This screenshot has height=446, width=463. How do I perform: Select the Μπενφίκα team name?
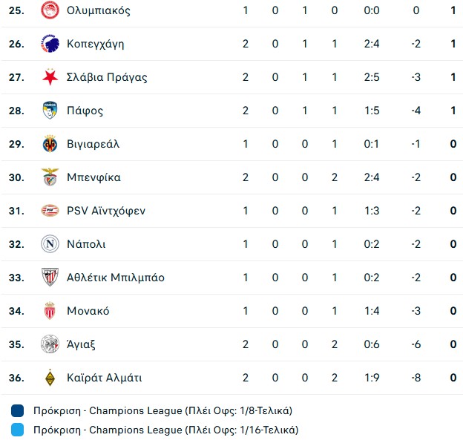(x=93, y=177)
